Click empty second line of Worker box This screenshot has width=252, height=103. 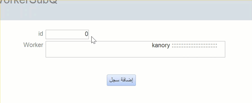click(135, 53)
